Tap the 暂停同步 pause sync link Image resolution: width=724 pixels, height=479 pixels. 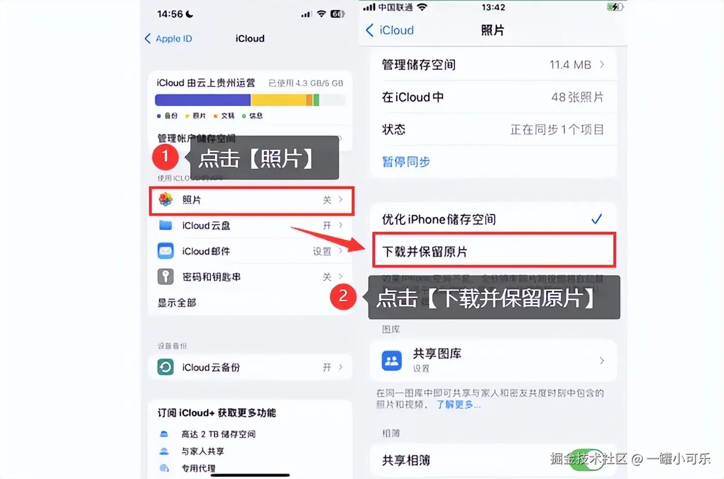coord(406,162)
